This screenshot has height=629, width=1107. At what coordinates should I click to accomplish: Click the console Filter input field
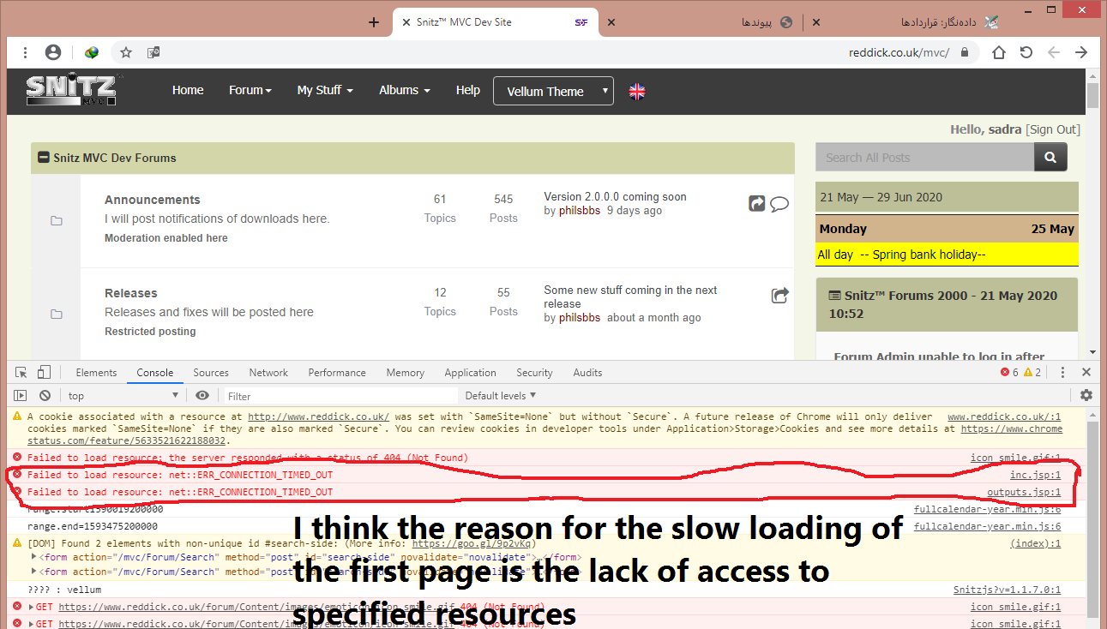(340, 396)
